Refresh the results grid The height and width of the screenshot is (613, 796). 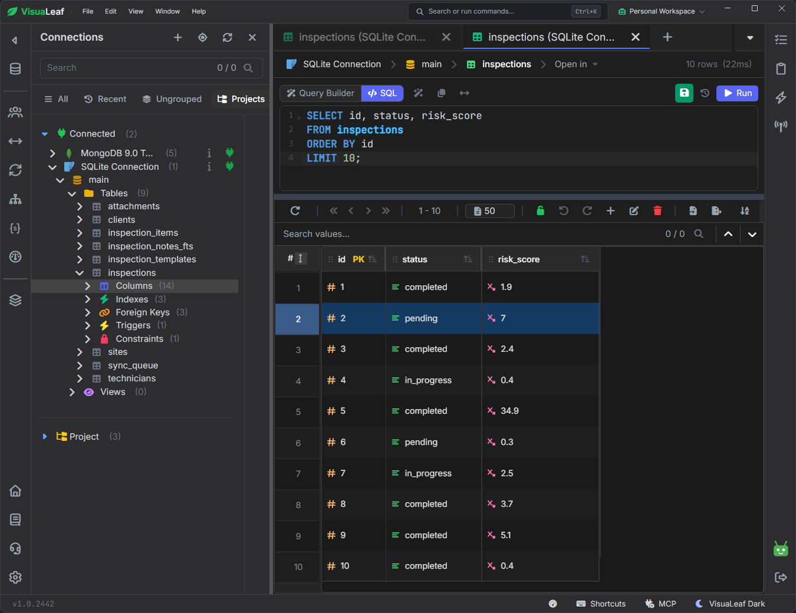coord(295,211)
